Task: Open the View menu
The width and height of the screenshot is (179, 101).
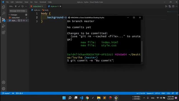Action: [26, 2]
